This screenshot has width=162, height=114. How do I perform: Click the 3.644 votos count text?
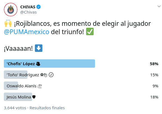coord(15,108)
